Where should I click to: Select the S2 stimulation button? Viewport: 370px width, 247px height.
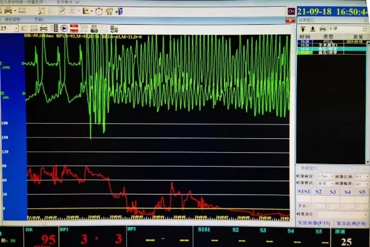click(x=319, y=191)
